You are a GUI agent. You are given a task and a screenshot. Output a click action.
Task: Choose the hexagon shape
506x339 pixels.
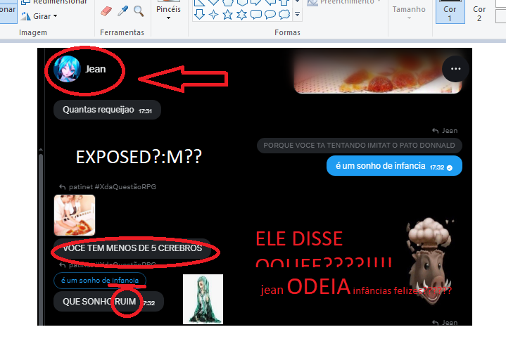241,3
